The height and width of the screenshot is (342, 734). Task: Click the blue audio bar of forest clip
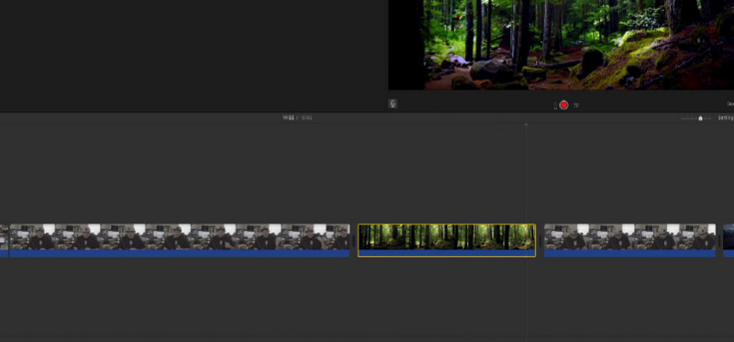447,253
